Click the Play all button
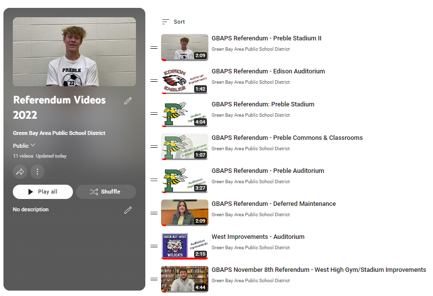 pos(43,192)
